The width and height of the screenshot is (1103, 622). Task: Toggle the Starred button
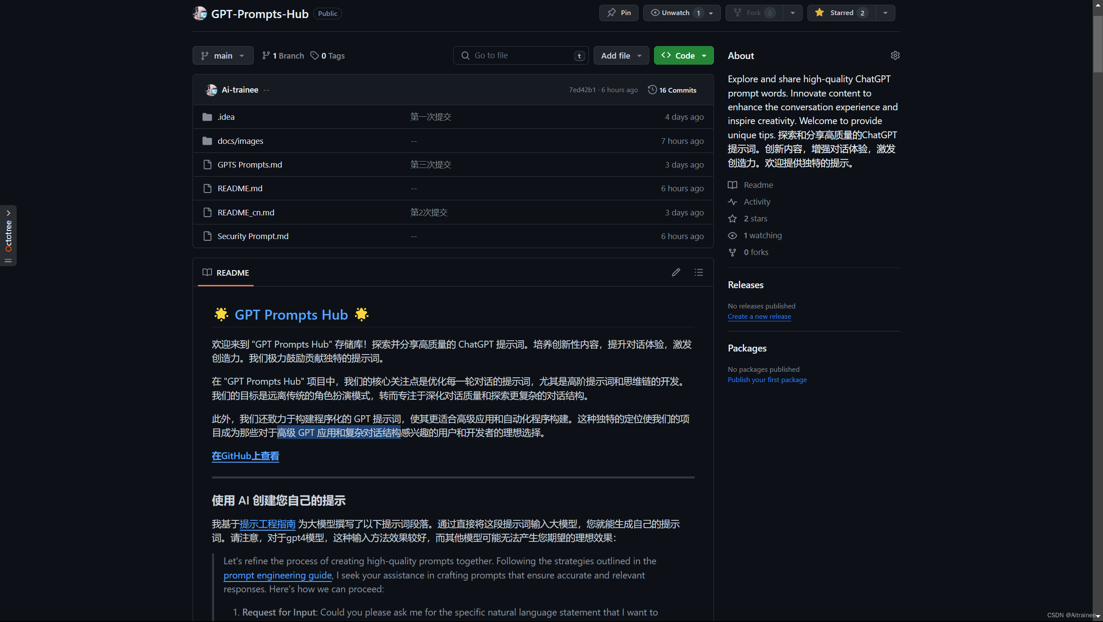coord(841,13)
